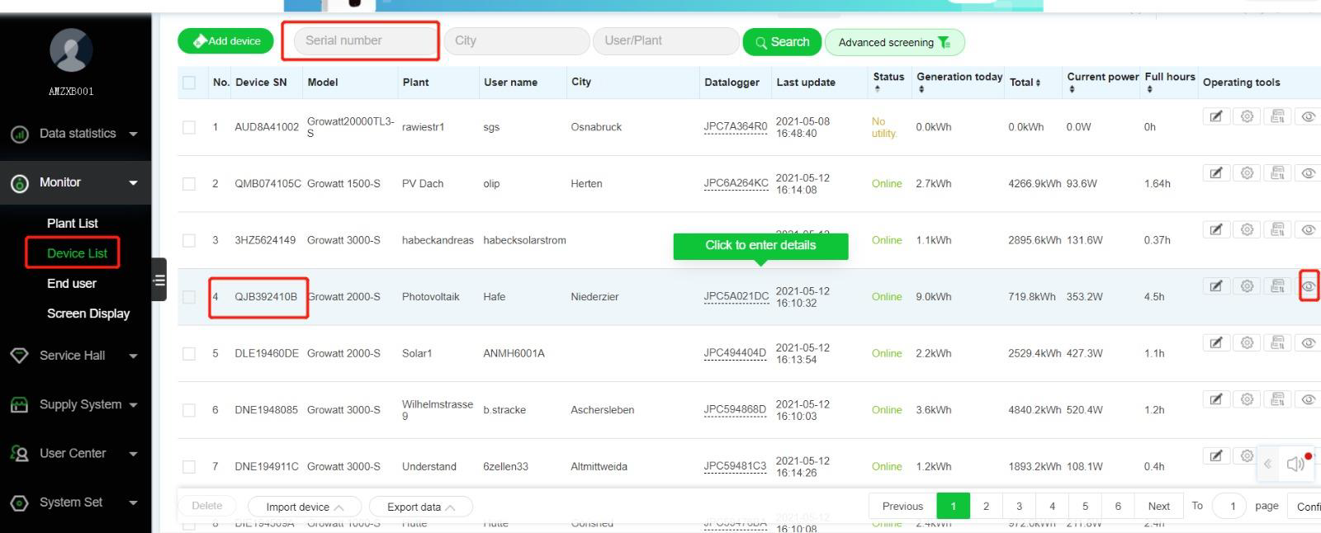Open datalogger link JPC5A021DC
The image size is (1321, 533).
pos(736,296)
